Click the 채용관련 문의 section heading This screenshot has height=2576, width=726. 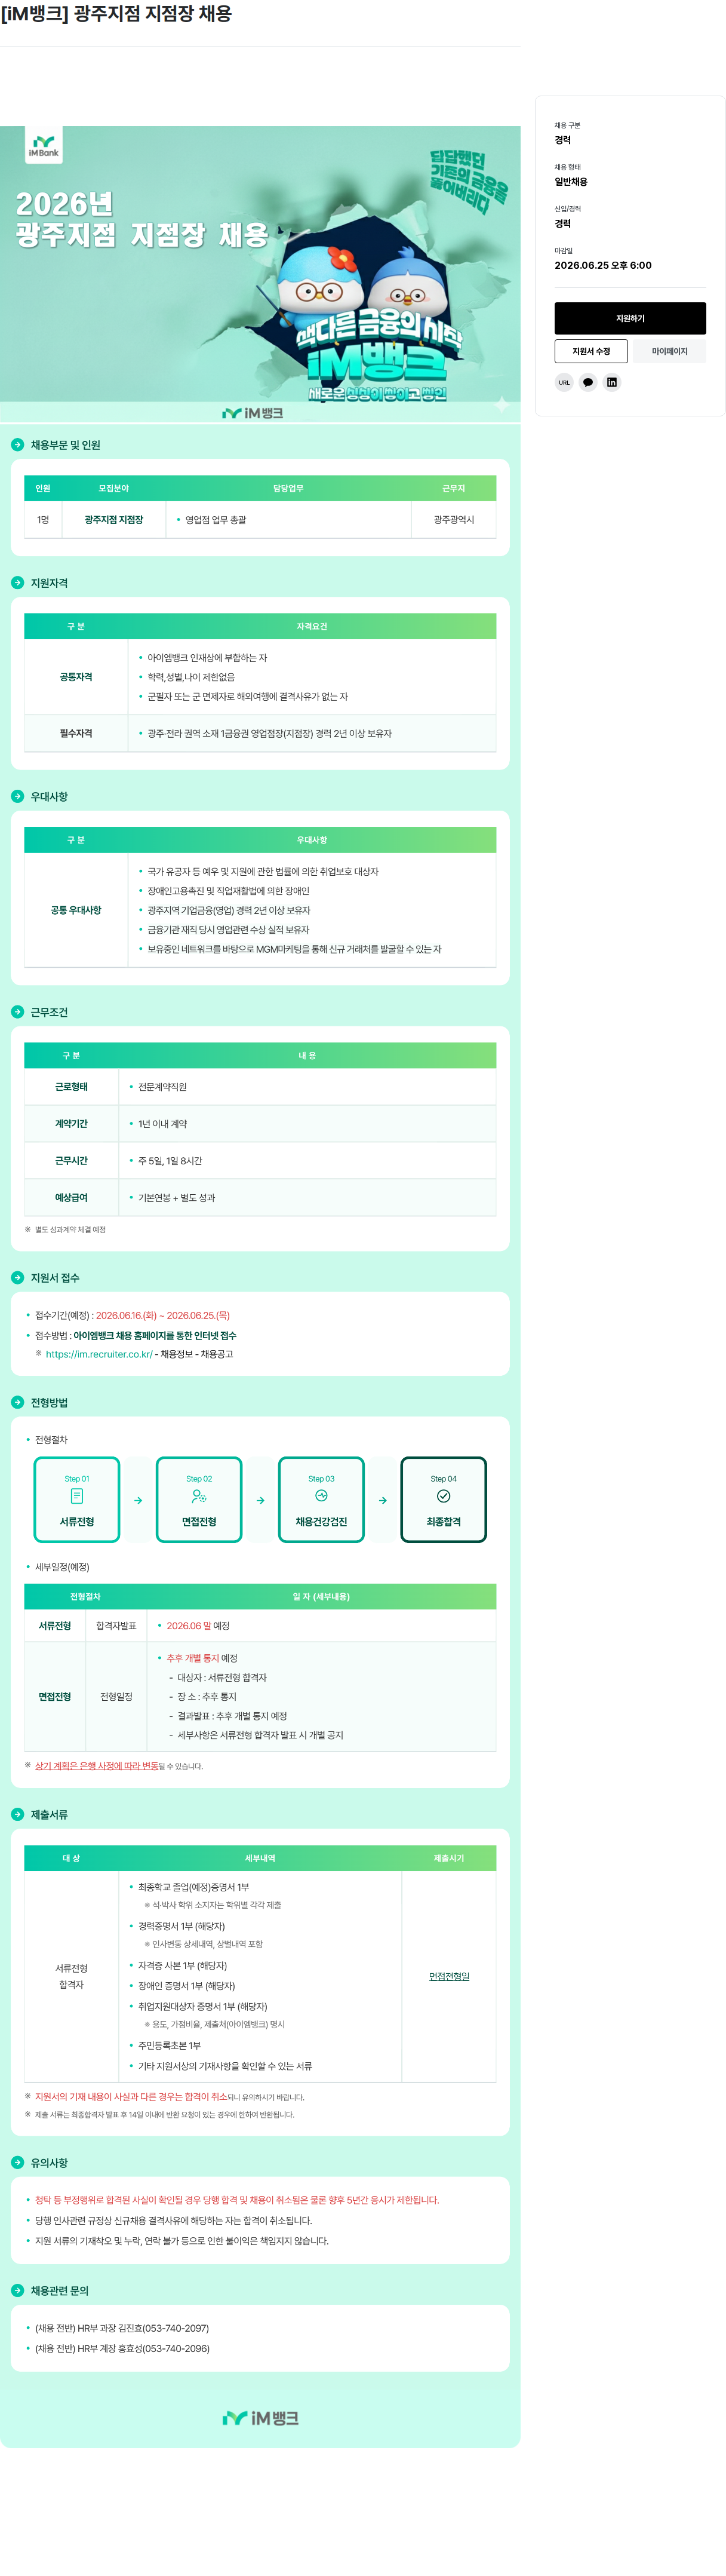60,2291
